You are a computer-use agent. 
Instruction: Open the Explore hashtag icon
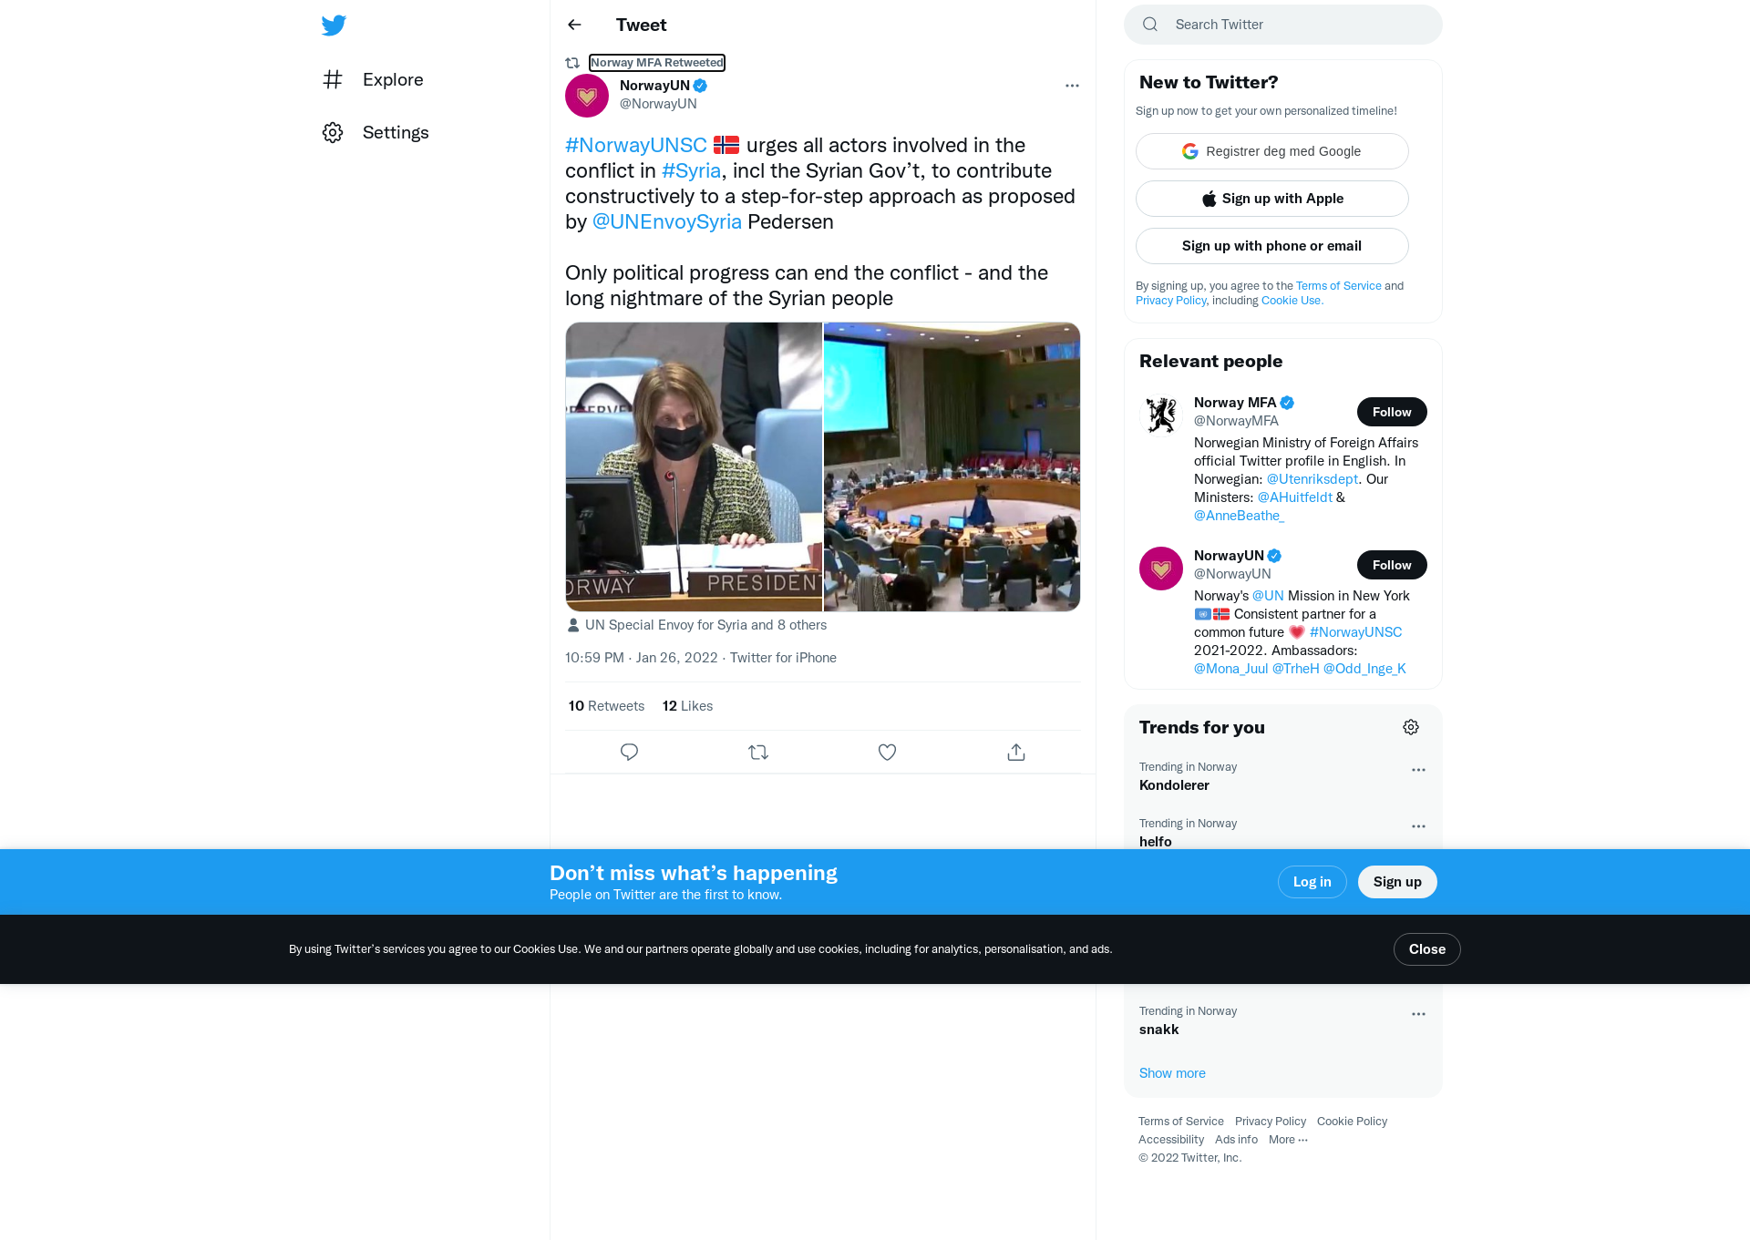tap(333, 79)
